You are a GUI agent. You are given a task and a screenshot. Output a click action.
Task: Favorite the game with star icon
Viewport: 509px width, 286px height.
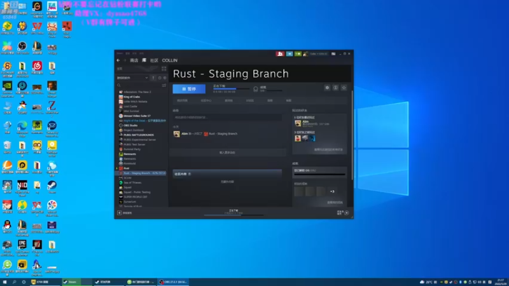(x=344, y=88)
